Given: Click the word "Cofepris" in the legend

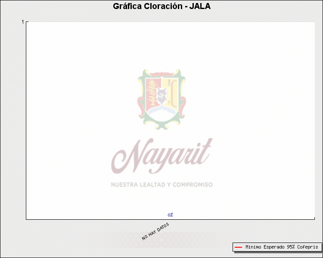Looking at the screenshot, I should (307, 247).
